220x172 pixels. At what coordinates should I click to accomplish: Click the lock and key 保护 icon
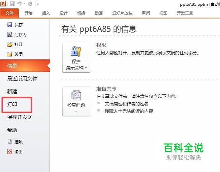coord(76,51)
